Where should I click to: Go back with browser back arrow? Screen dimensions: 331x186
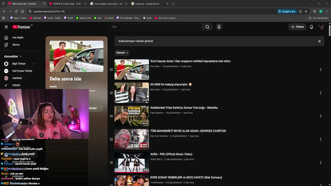pos(4,11)
